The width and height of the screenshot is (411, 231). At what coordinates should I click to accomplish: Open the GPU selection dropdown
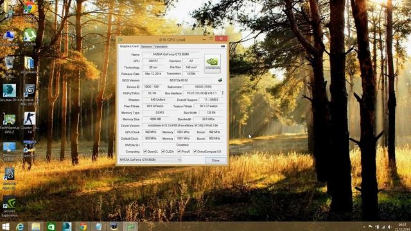[150, 160]
